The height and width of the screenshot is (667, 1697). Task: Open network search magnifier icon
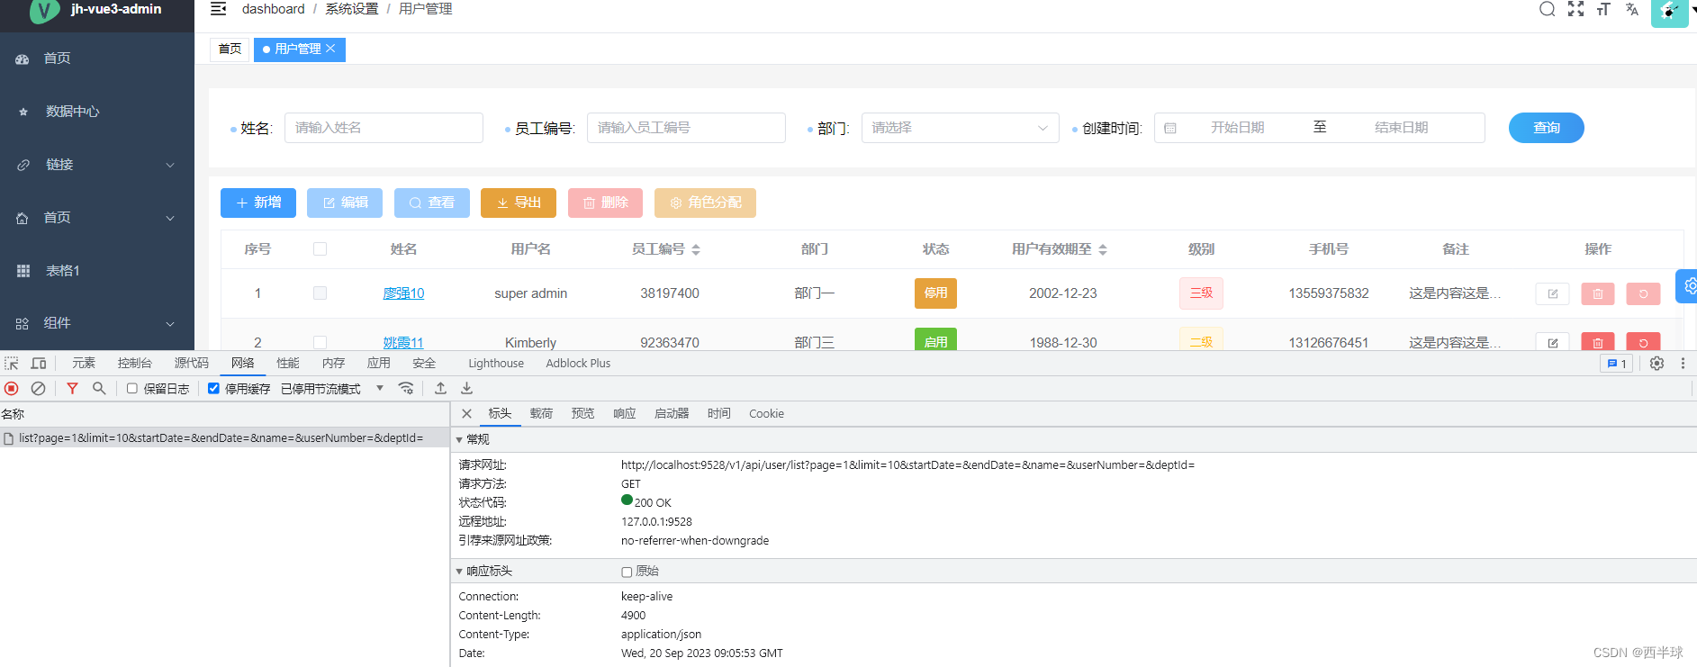click(x=99, y=389)
